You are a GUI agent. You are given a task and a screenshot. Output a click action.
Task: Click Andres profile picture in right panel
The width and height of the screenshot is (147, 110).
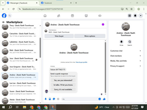[126, 27]
